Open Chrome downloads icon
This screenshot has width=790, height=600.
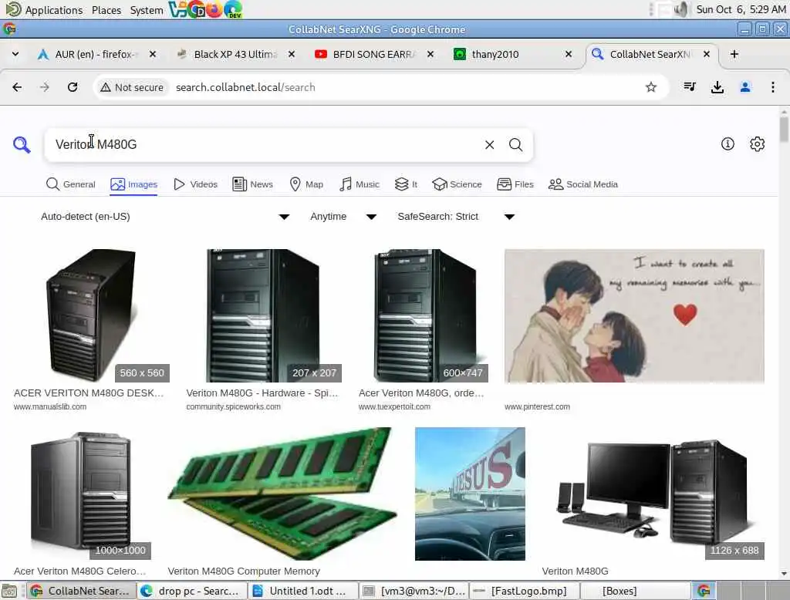pos(717,87)
